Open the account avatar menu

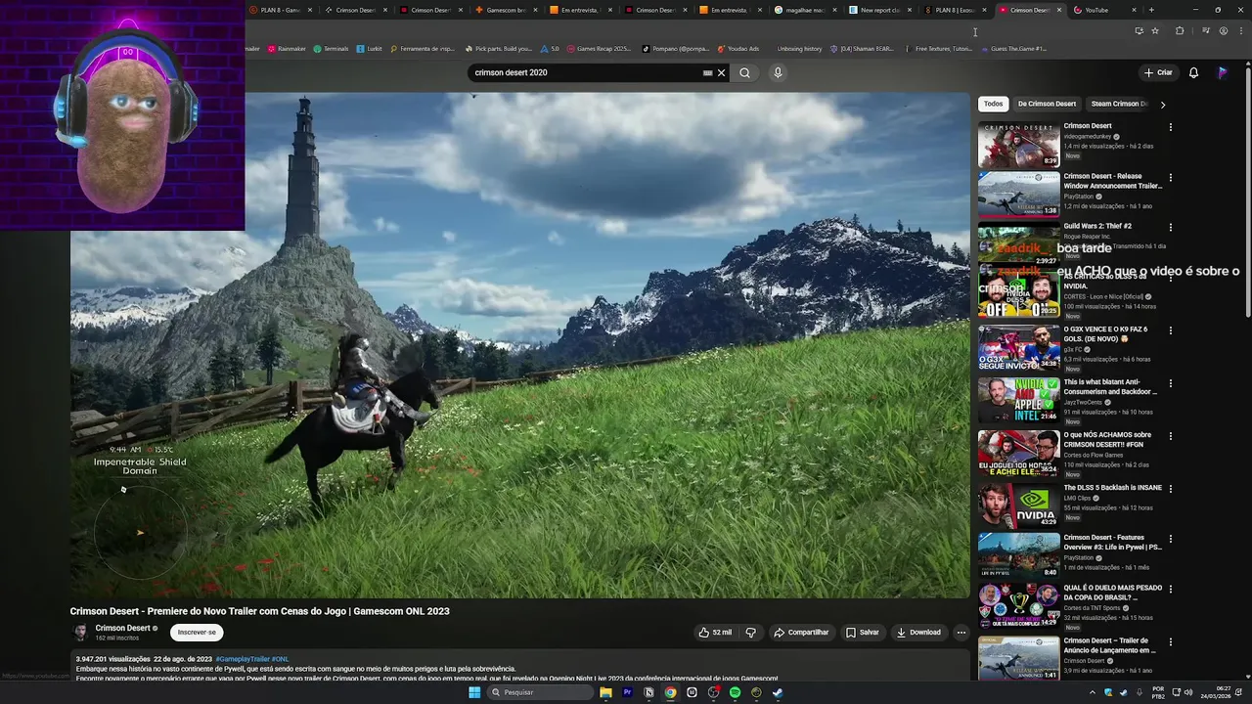1222,72
